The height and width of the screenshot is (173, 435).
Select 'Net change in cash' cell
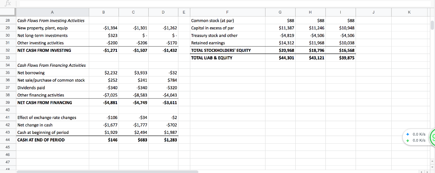[52, 125]
